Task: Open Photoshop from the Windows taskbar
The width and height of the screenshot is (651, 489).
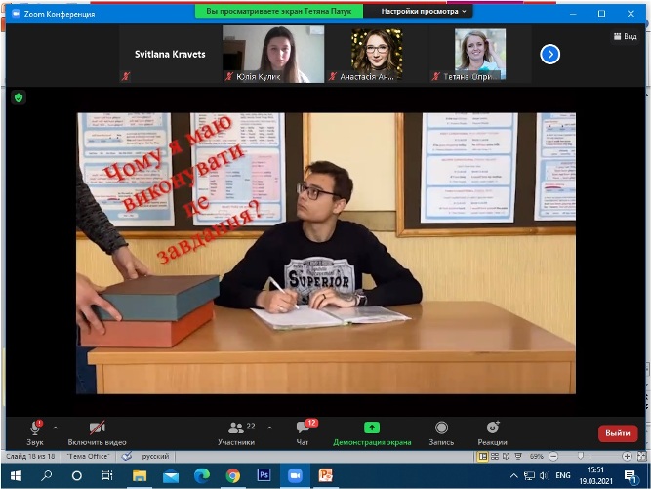Action: click(x=263, y=475)
